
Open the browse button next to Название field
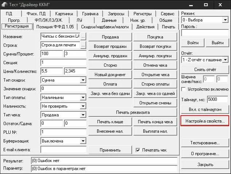pyautogui.click(x=83, y=37)
